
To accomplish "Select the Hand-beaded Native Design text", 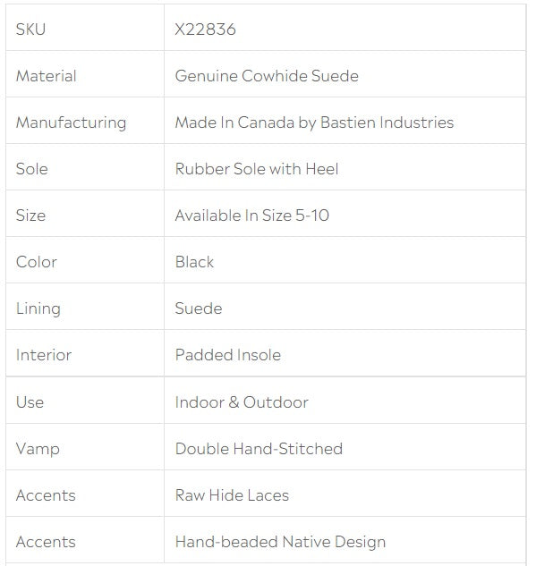I will pos(280,542).
